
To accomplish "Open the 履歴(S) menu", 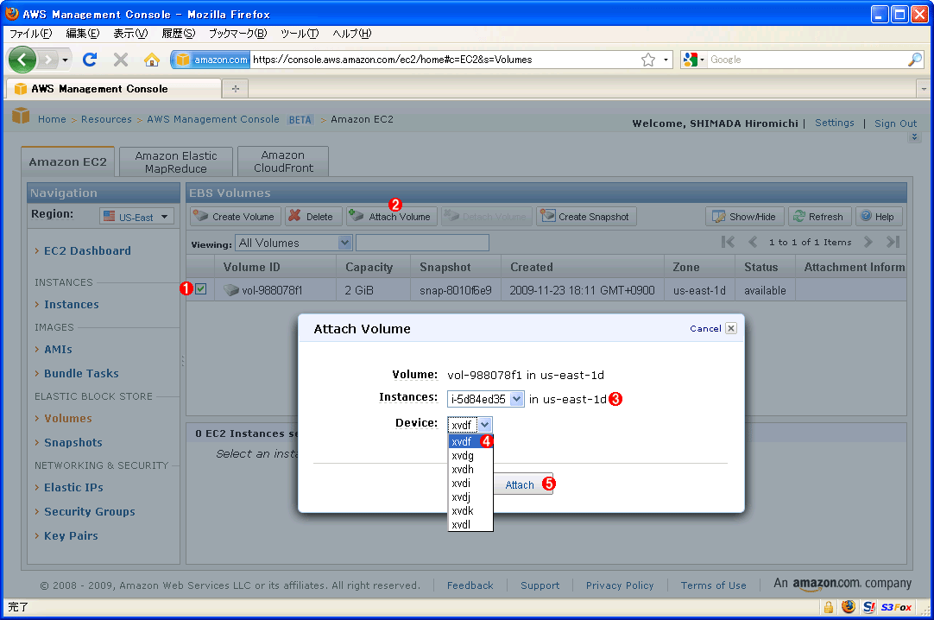I will 179,34.
